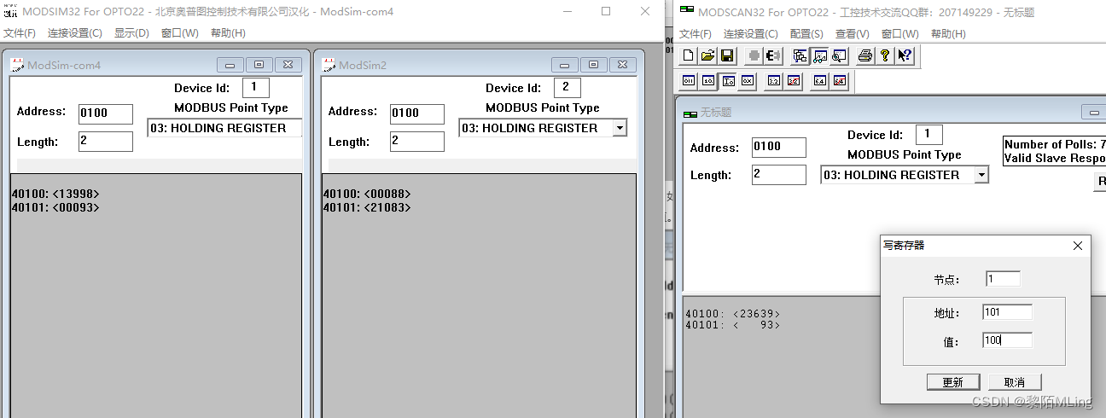Open help with the yellow question mark
The height and width of the screenshot is (418, 1106).
pos(885,55)
